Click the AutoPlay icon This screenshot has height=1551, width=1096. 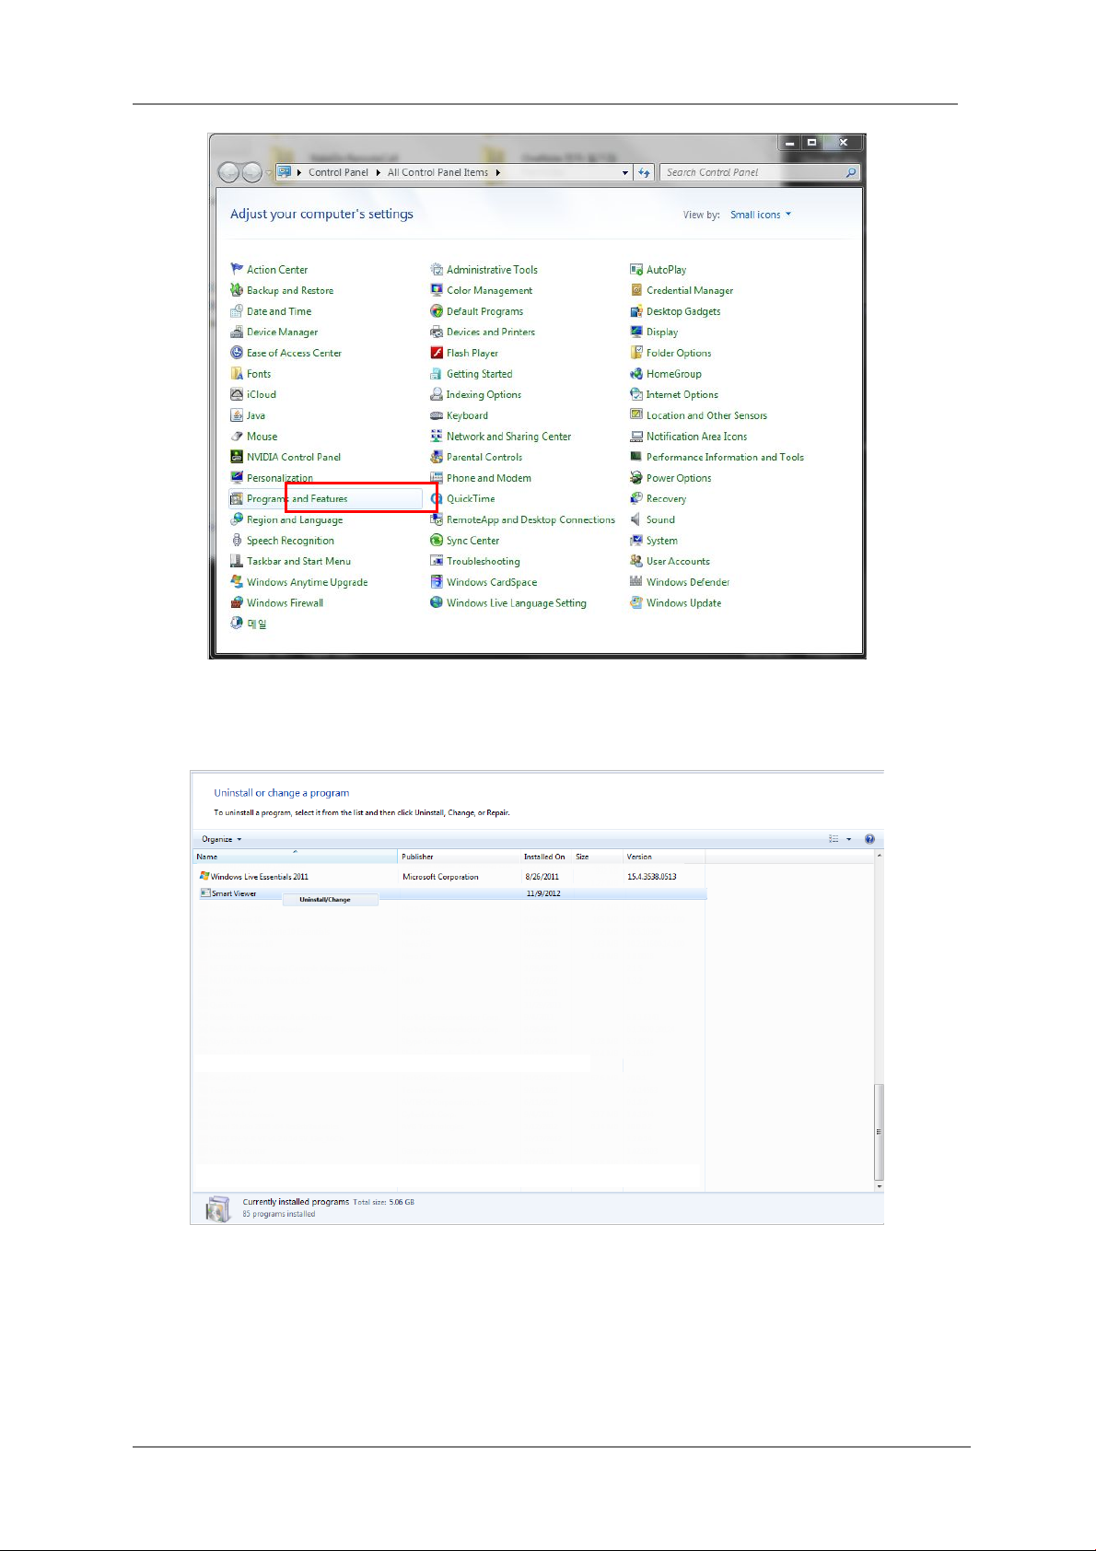636,270
